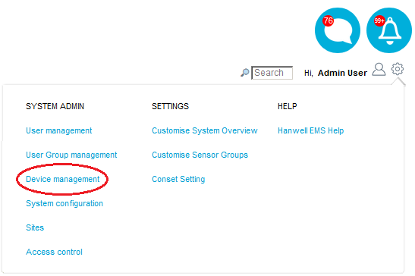Click the SYSTEM ADMIN heading
415x276 pixels.
(55, 106)
